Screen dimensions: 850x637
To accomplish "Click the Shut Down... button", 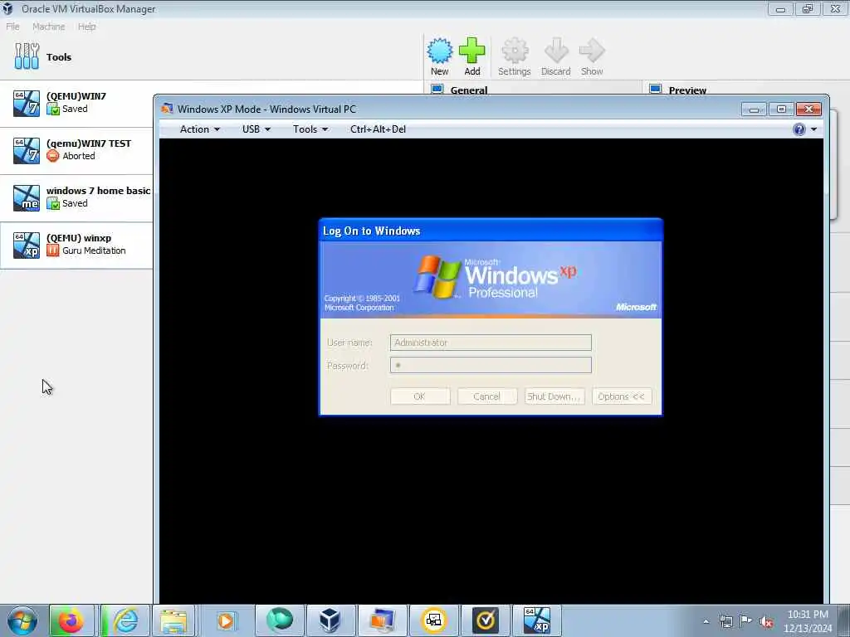I will point(554,396).
